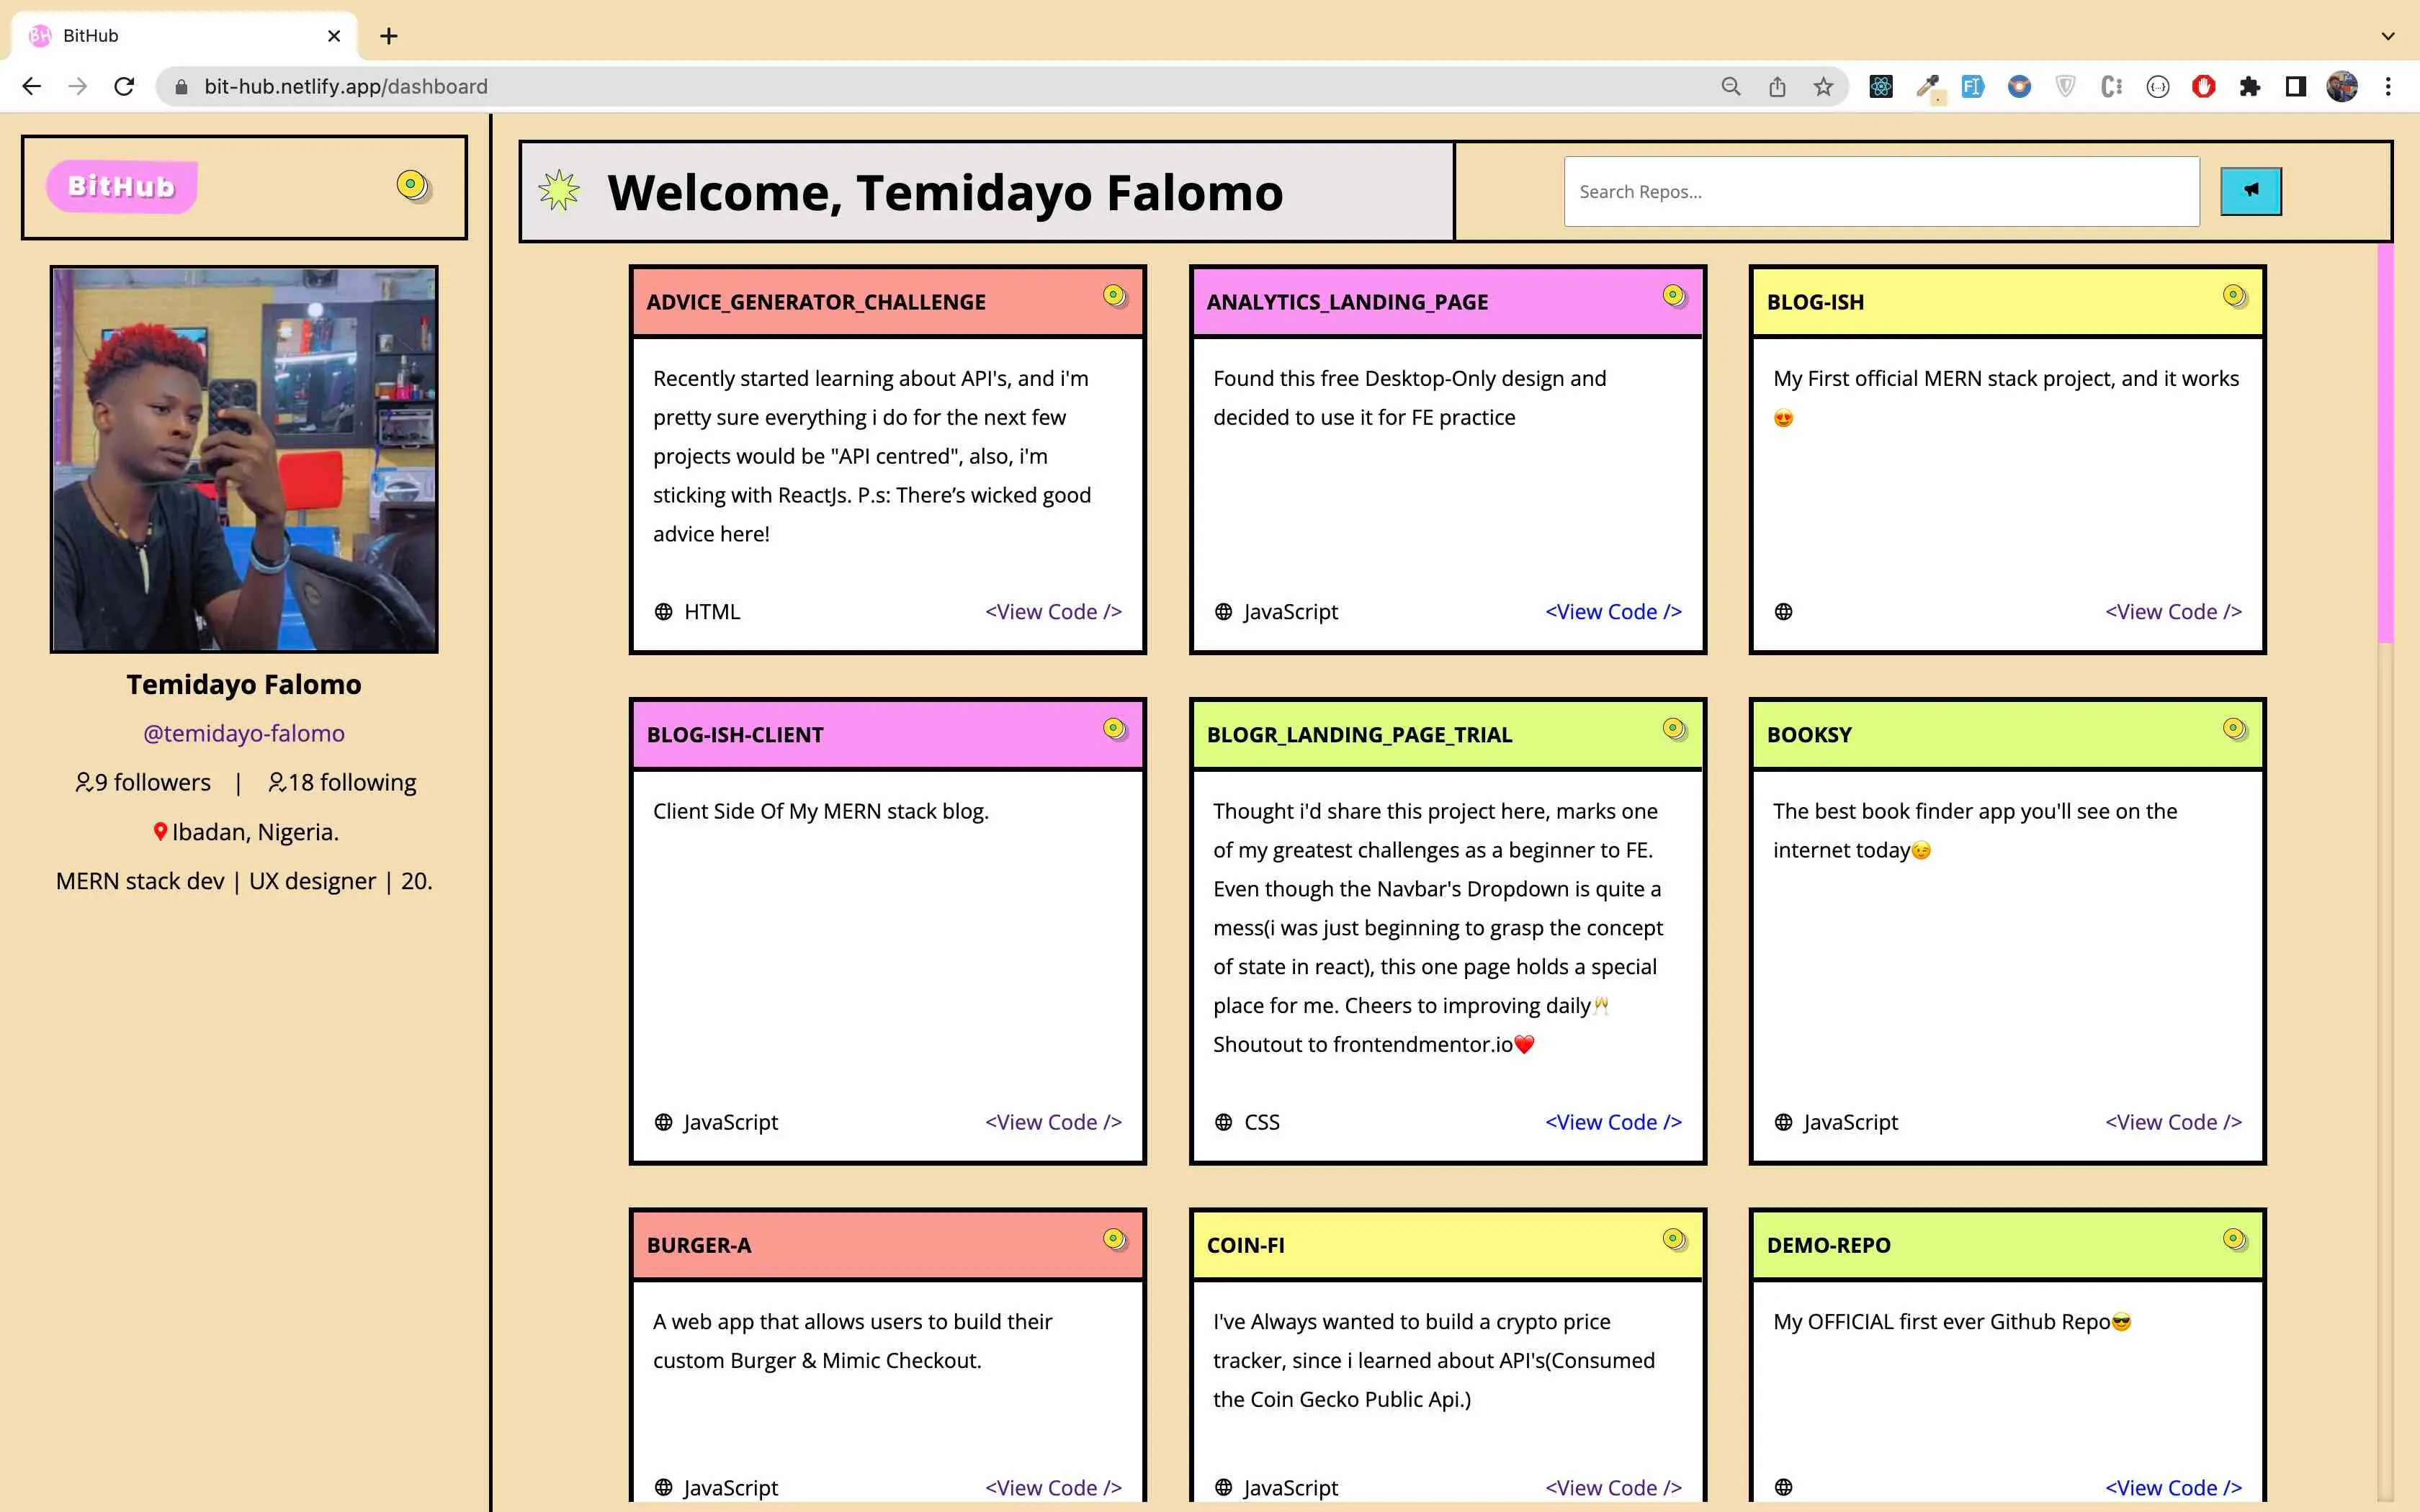The width and height of the screenshot is (2420, 1512).
Task: Click the coin icon on DEMO-REPO card
Action: [2234, 1240]
